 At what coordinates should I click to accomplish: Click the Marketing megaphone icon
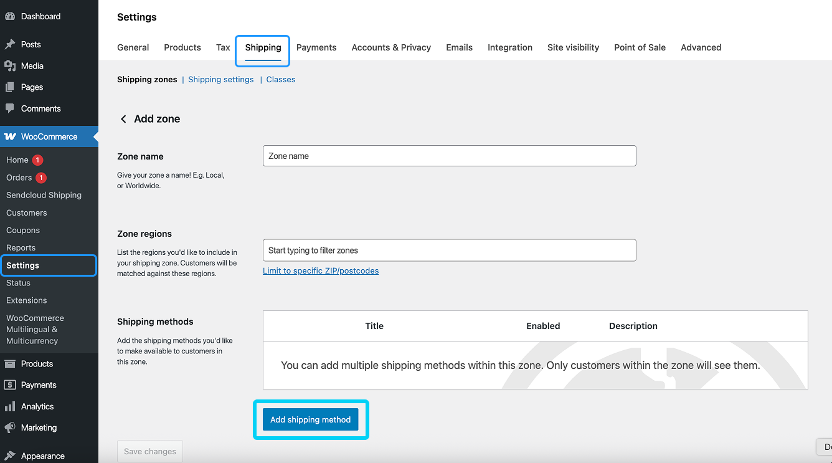pyautogui.click(x=10, y=427)
